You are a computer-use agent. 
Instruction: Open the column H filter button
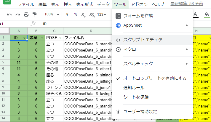210,38
